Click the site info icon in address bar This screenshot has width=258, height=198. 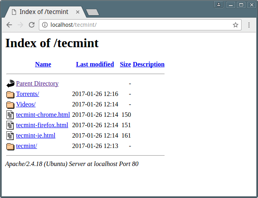click(45, 25)
